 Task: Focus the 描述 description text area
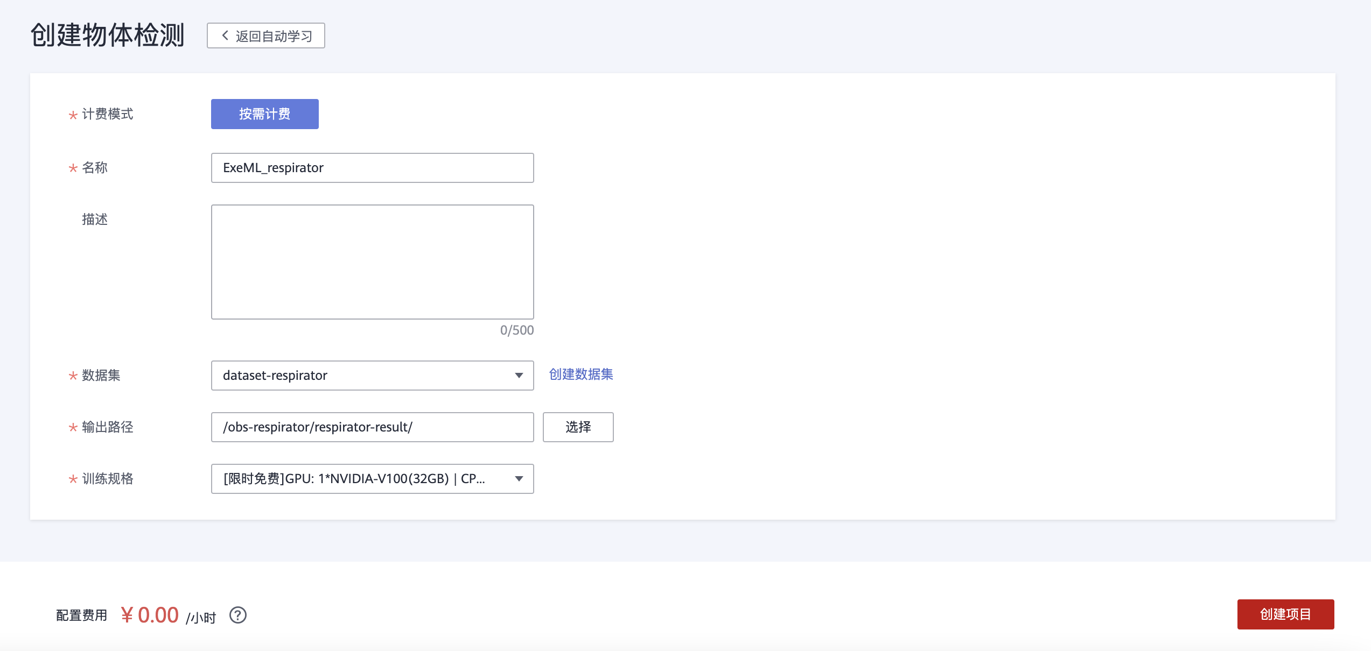(372, 261)
